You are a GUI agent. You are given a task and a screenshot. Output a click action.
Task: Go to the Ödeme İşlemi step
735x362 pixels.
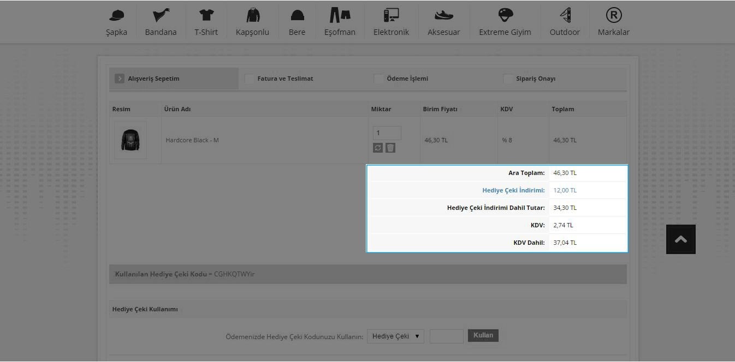407,79
